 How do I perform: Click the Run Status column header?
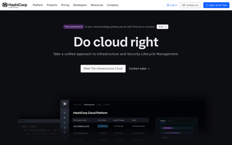tap(102, 120)
